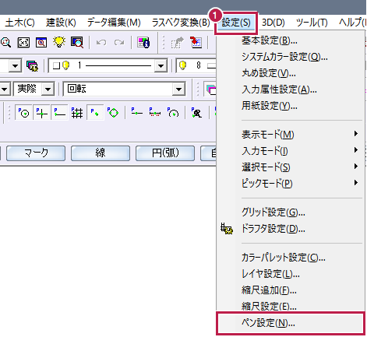This screenshot has height=337, width=367.
Task: Click the lightbulb highlight icon in toolbar
Action: 59,42
